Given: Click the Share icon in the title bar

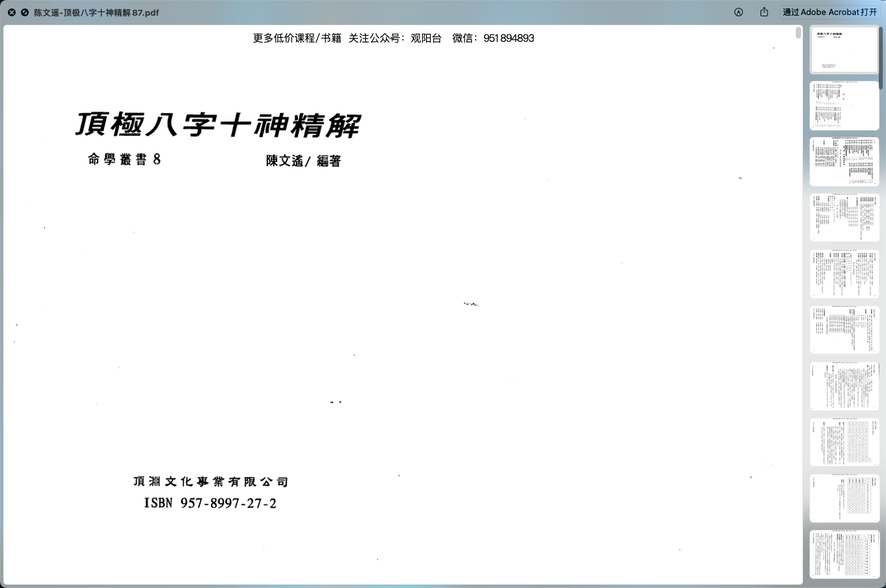Looking at the screenshot, I should point(764,12).
